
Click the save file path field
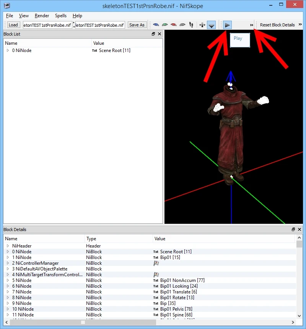100,25
